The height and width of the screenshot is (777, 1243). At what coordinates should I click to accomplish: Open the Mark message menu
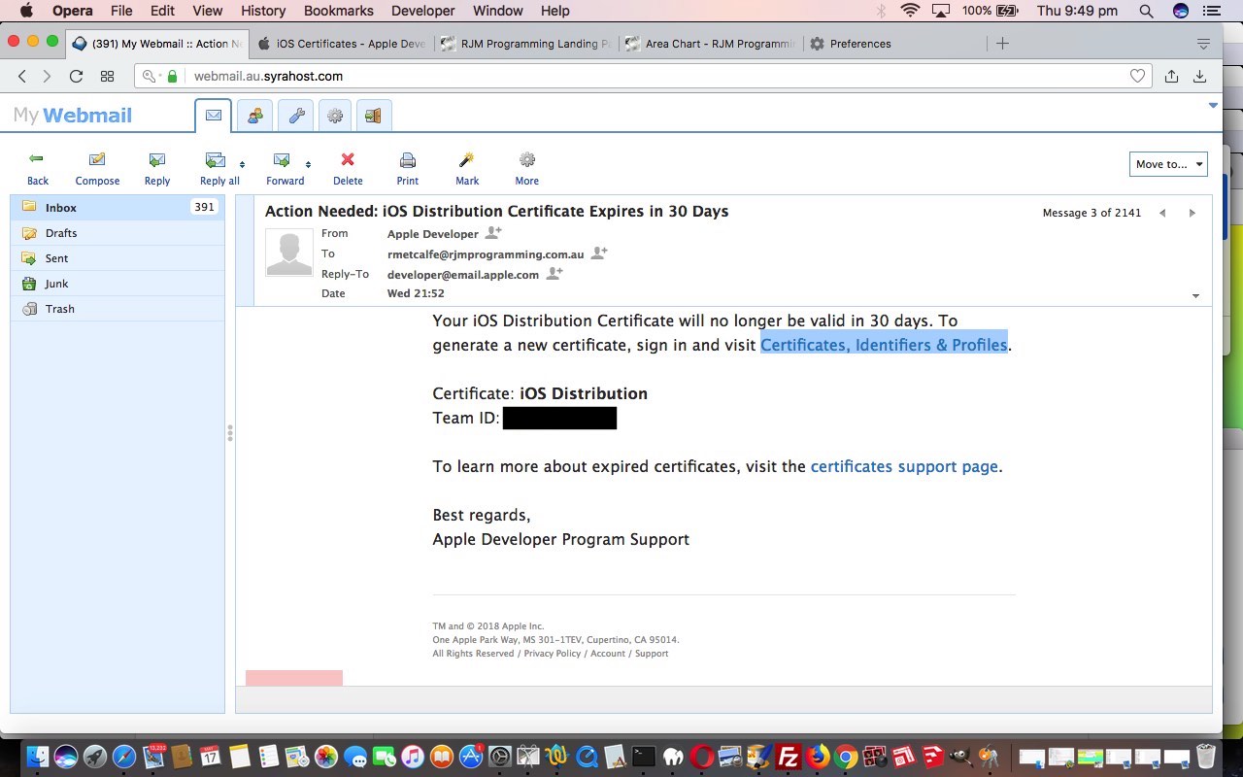click(x=467, y=168)
